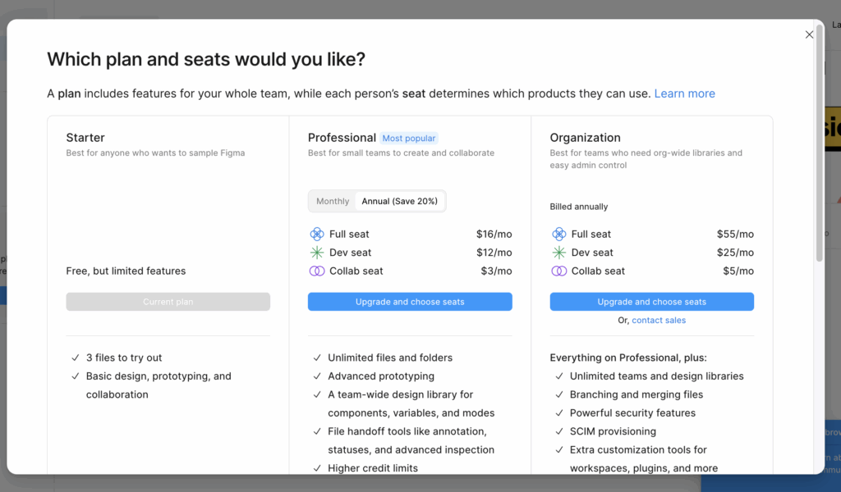Click the checkmark beside SCIM provisioning
Image resolution: width=841 pixels, height=492 pixels.
point(559,431)
